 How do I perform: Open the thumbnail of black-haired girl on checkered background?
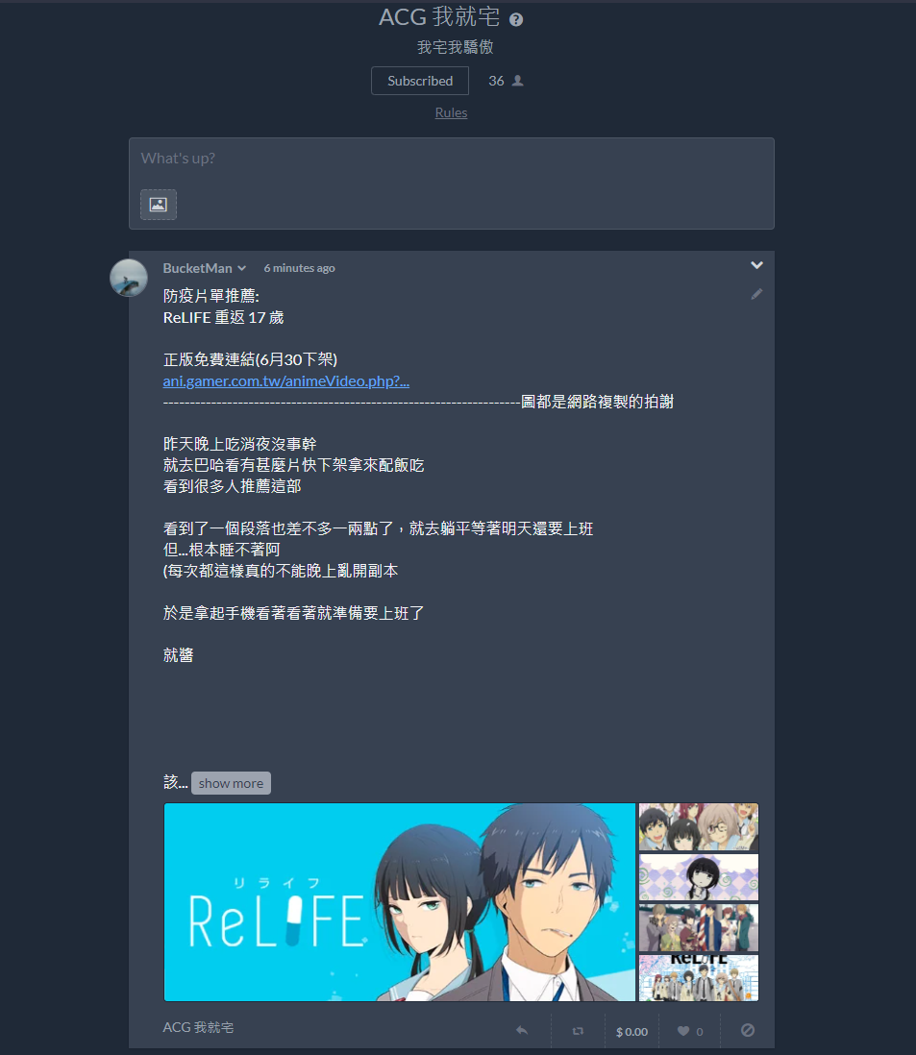coord(699,877)
